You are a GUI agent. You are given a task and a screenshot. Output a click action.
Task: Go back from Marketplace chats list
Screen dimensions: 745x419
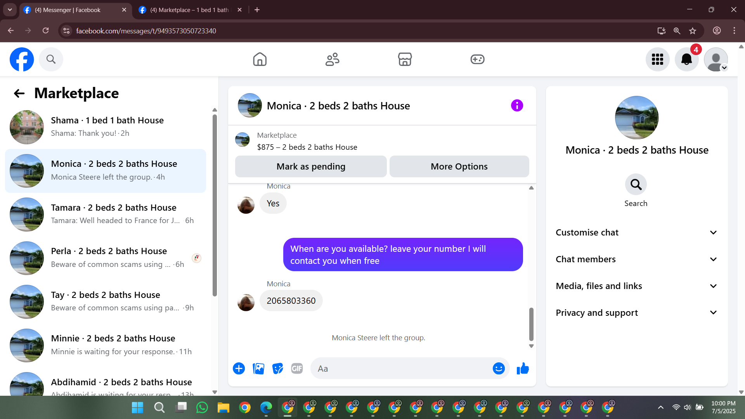[19, 93]
